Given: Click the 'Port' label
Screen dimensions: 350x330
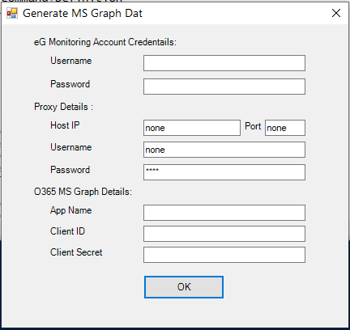Looking at the screenshot, I should point(253,126).
